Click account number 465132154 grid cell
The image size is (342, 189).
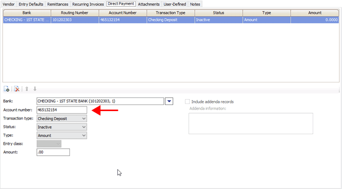tap(123, 20)
